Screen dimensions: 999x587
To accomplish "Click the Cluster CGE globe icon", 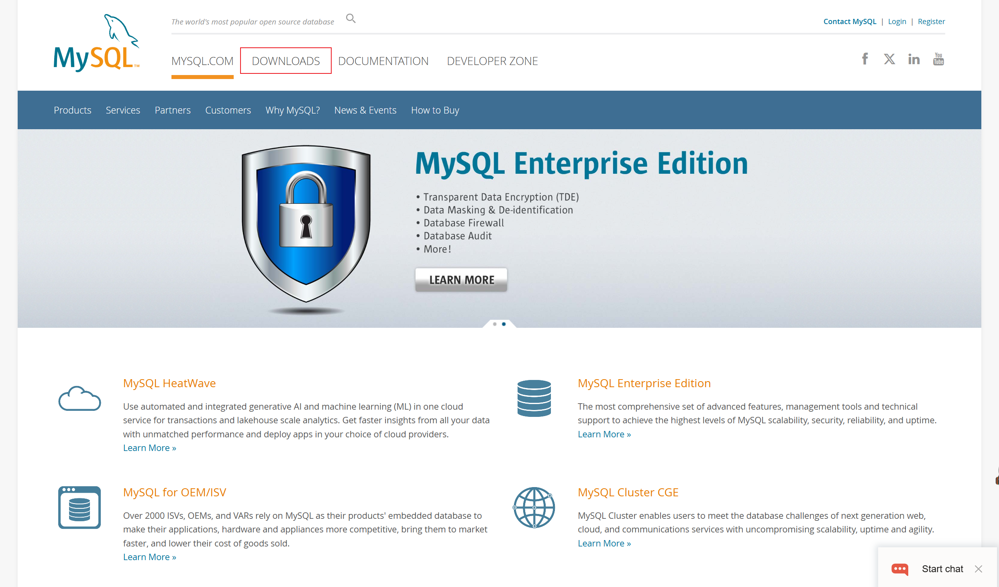I will tap(534, 508).
